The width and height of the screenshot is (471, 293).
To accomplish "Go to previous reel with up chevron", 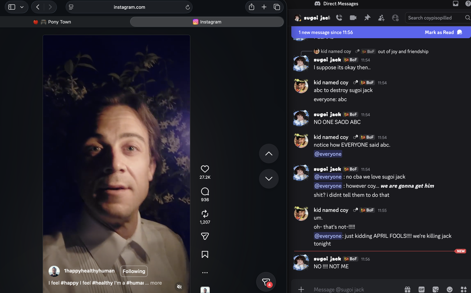I will [269, 154].
